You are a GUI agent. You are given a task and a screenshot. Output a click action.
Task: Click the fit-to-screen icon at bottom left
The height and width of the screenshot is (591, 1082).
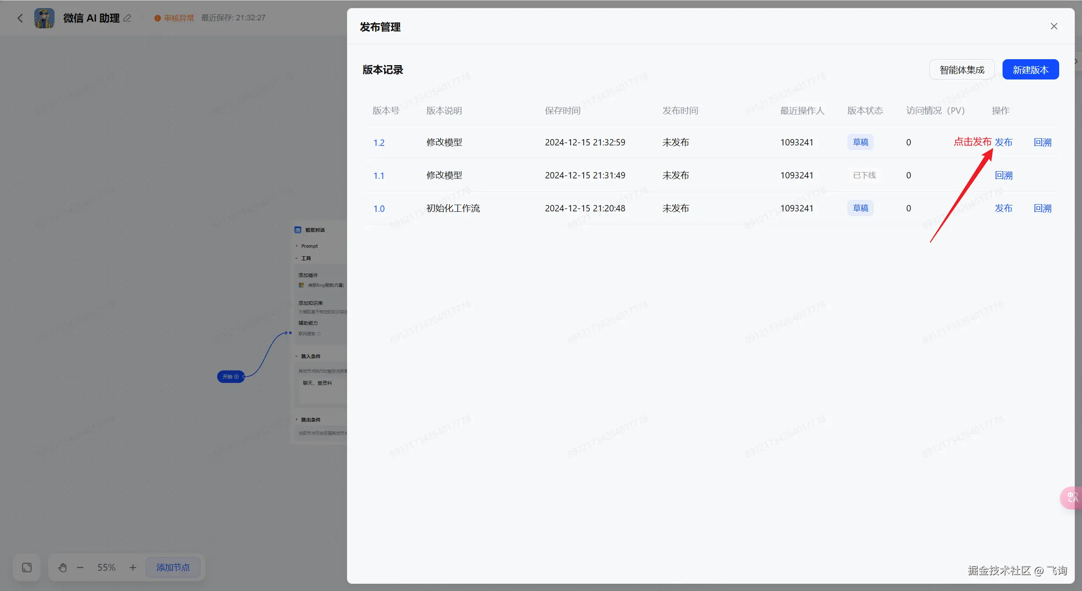(27, 567)
